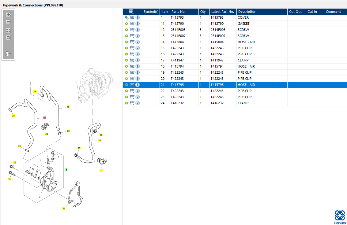Click gear icon for item 12 SCREW
Image resolution: width=347 pixels, height=225 pixels.
[126, 30]
